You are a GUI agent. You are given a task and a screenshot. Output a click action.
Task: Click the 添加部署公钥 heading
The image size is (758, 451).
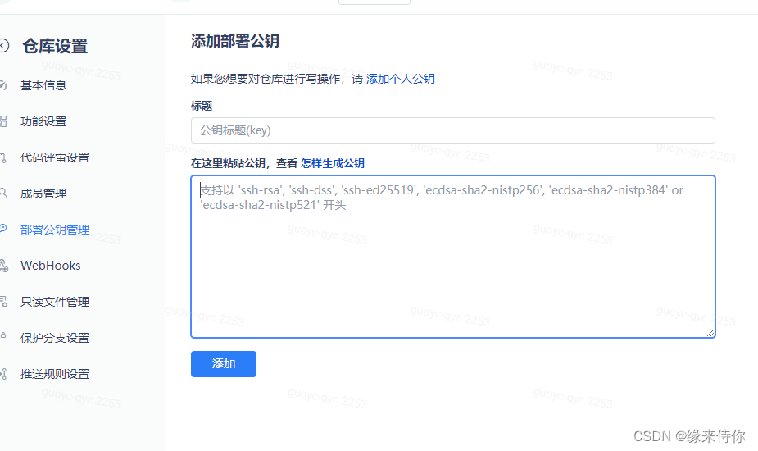click(235, 41)
